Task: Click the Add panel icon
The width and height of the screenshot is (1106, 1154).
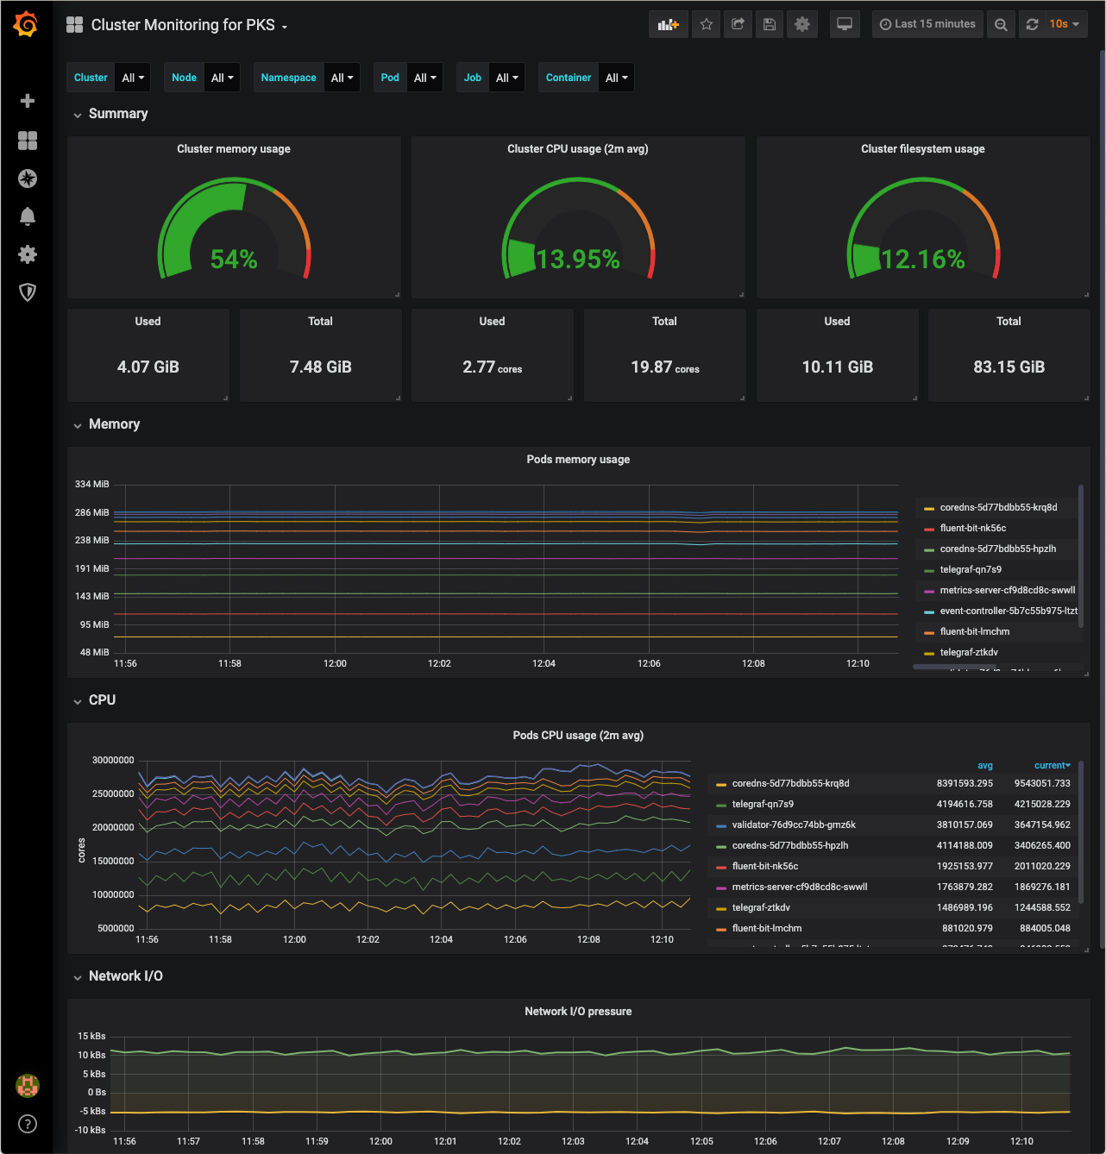Action: coord(668,25)
